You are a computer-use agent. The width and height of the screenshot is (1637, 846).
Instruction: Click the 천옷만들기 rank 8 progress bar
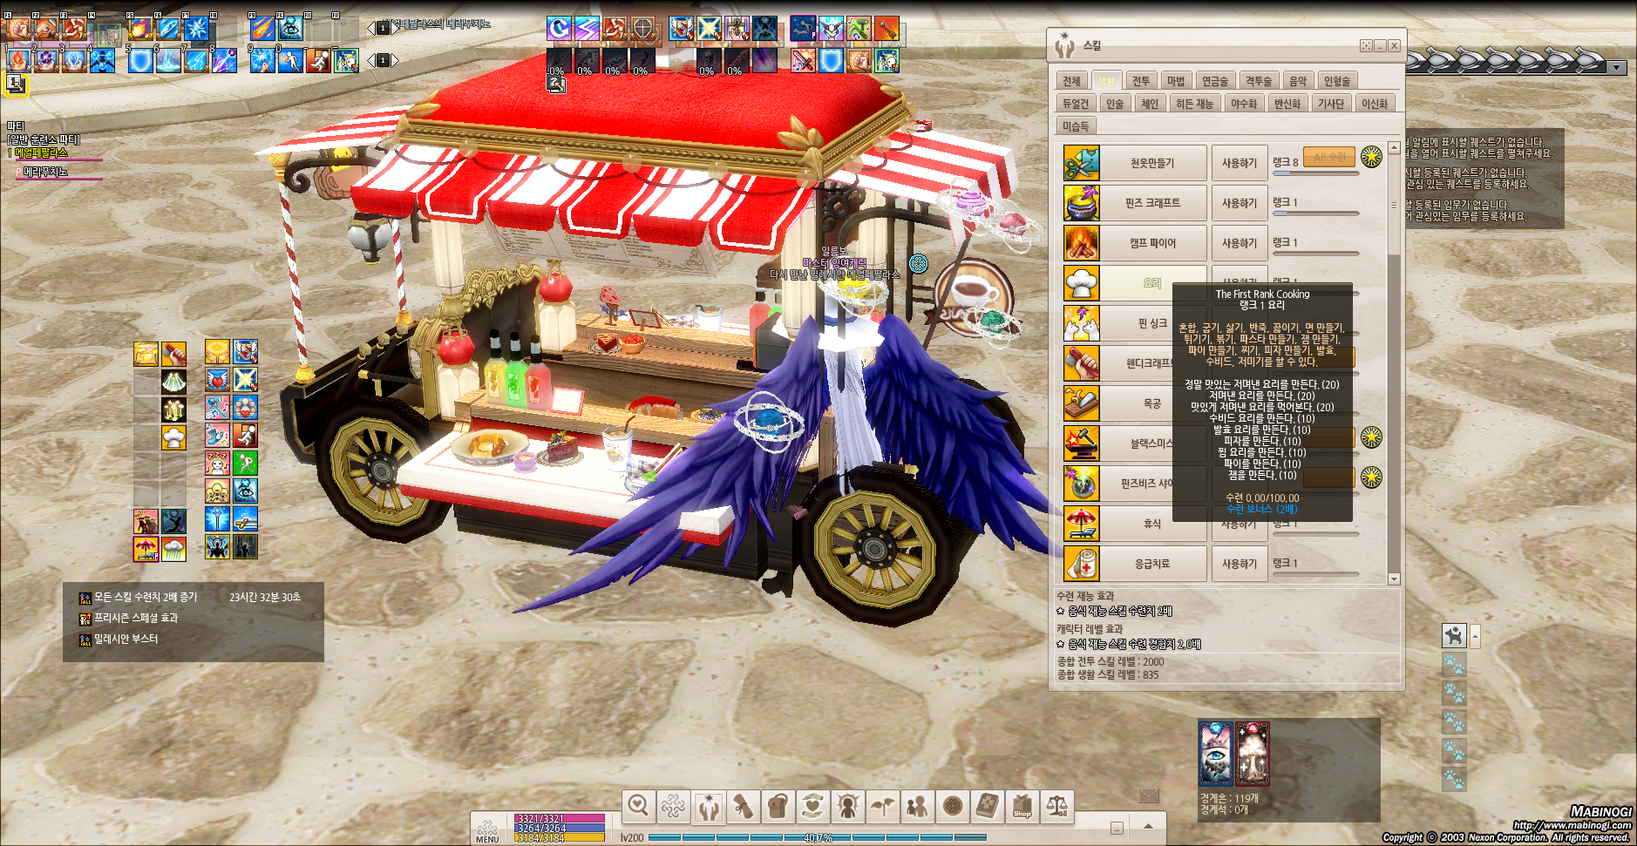[x=1315, y=173]
